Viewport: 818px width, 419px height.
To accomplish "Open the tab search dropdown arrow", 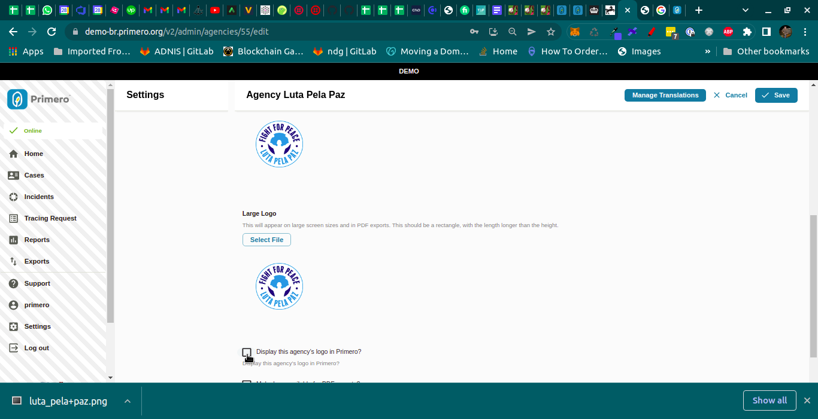I will 746,10.
